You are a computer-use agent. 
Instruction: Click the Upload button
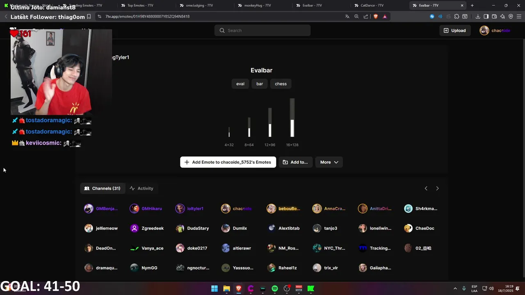click(454, 30)
